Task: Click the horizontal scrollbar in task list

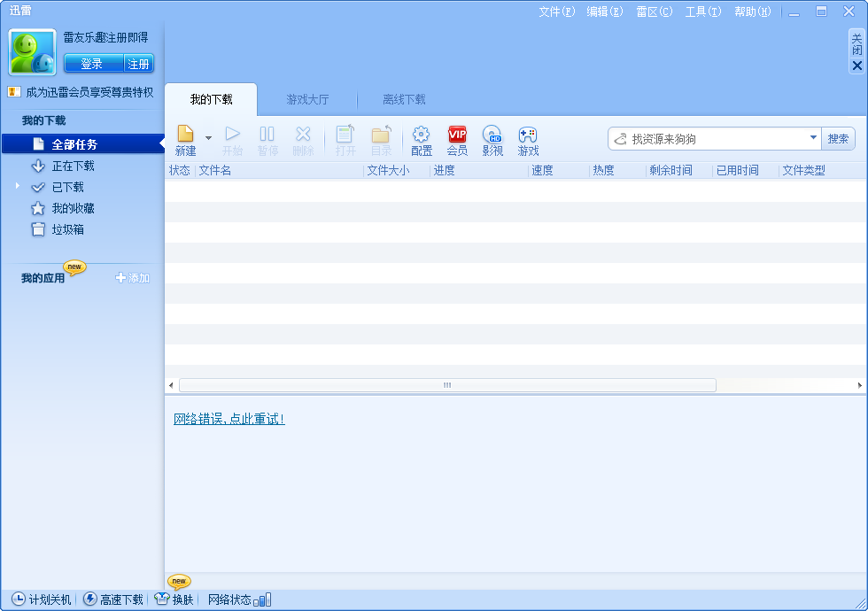Action: point(447,385)
